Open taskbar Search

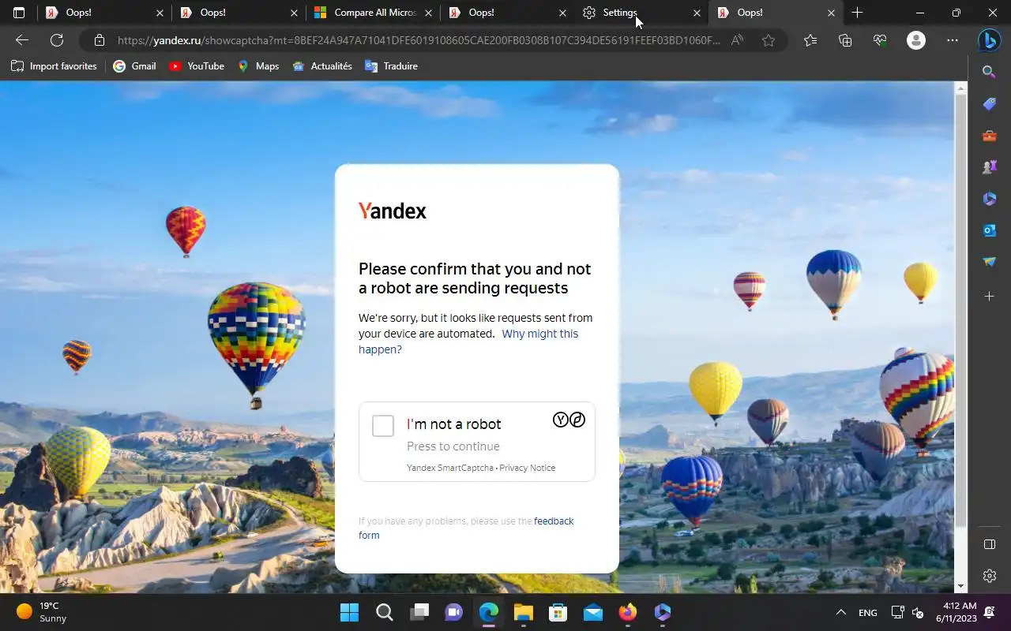coord(384,612)
